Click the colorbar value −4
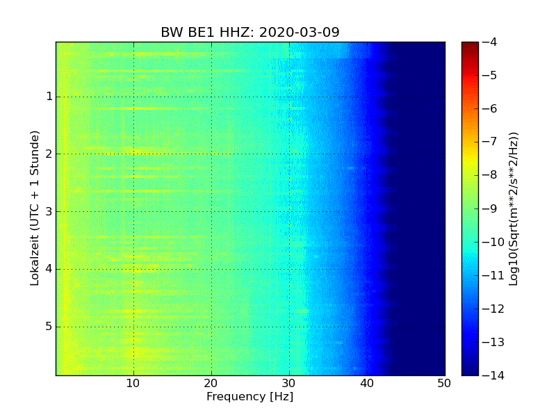556x417 pixels. pos(490,42)
